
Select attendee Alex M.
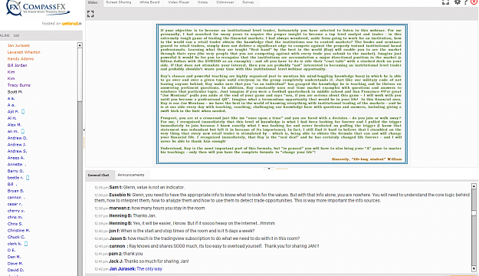[15, 125]
